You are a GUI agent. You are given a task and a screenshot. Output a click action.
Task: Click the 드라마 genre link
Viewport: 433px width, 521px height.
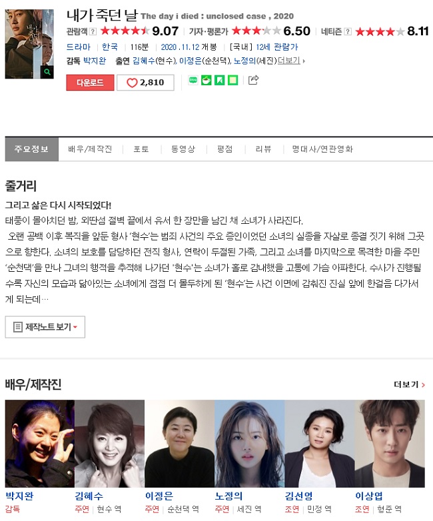coord(79,47)
